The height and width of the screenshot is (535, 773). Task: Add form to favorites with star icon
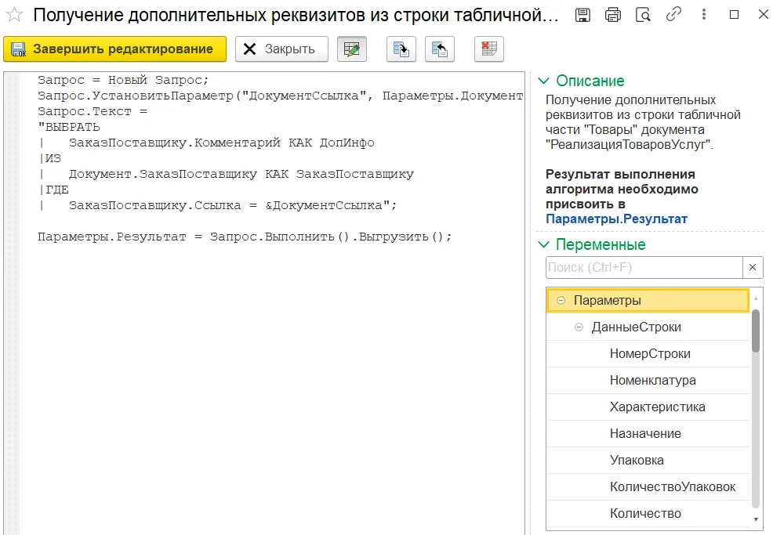(14, 15)
